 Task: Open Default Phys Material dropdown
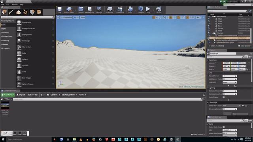[x=231, y=106]
